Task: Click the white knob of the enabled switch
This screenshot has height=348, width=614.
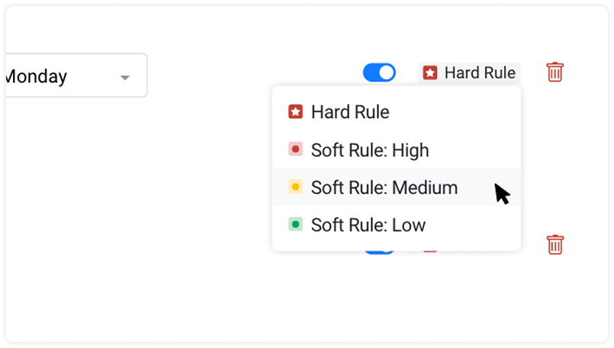Action: 387,73
